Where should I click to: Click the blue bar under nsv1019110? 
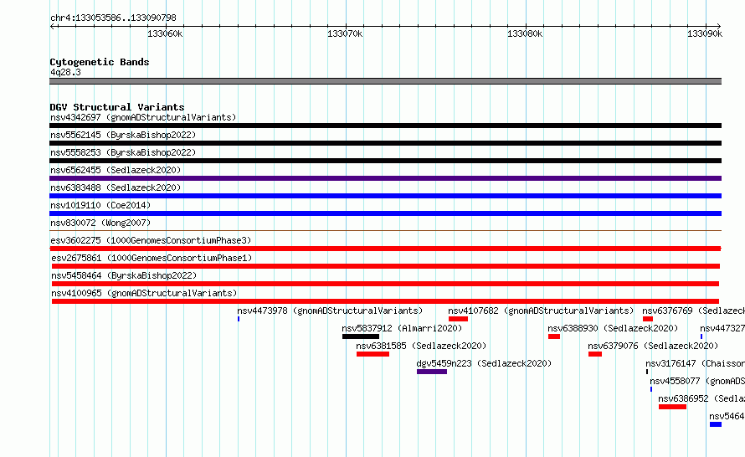point(385,213)
